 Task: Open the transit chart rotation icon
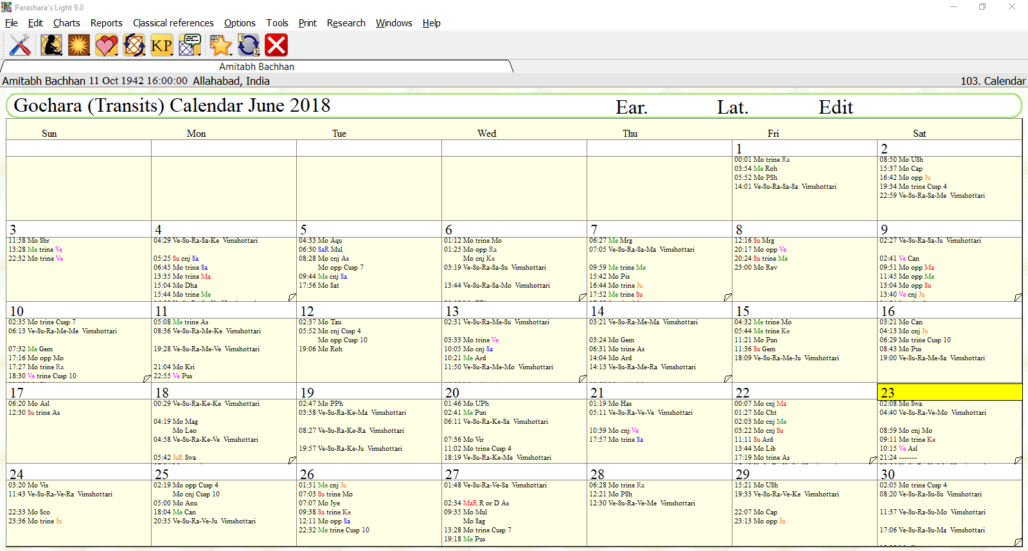click(134, 45)
